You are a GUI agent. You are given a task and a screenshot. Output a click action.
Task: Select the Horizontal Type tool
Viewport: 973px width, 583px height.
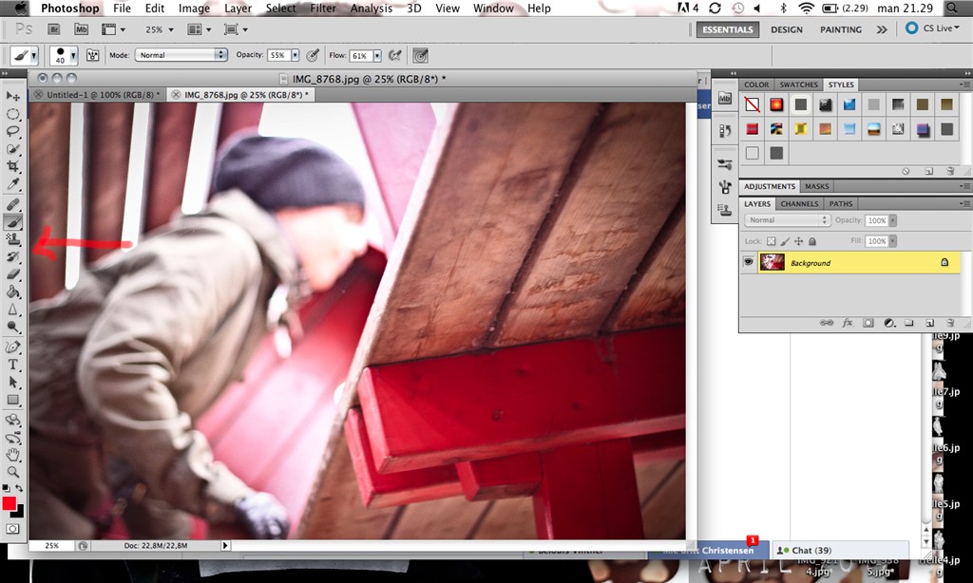click(13, 364)
